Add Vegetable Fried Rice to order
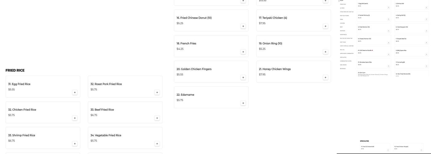This screenshot has width=431, height=154. click(x=157, y=144)
